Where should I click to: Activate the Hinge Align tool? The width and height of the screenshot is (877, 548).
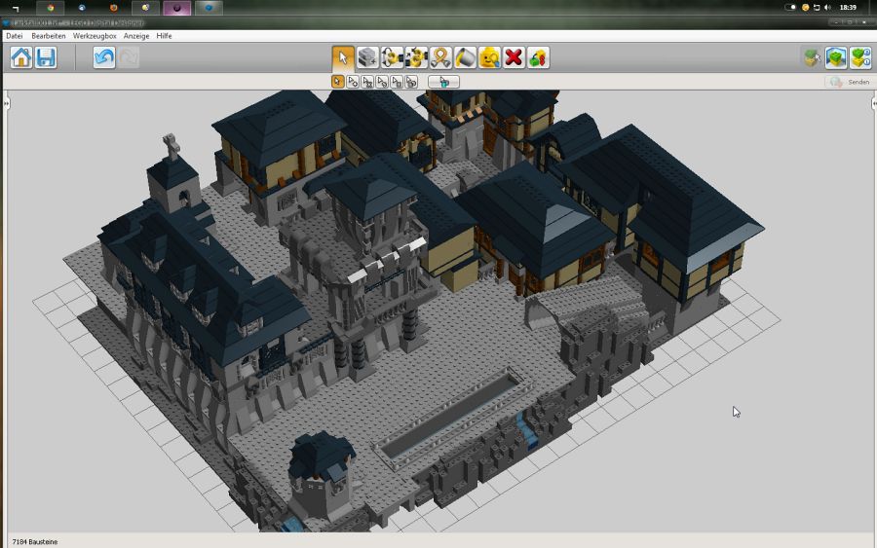tap(416, 57)
